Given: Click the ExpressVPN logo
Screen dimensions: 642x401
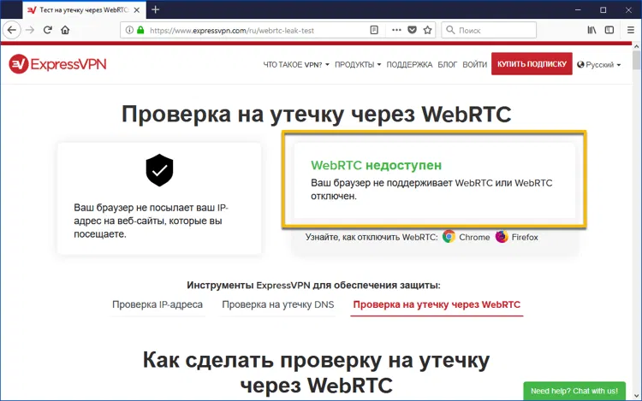Looking at the screenshot, I should pos(57,64).
